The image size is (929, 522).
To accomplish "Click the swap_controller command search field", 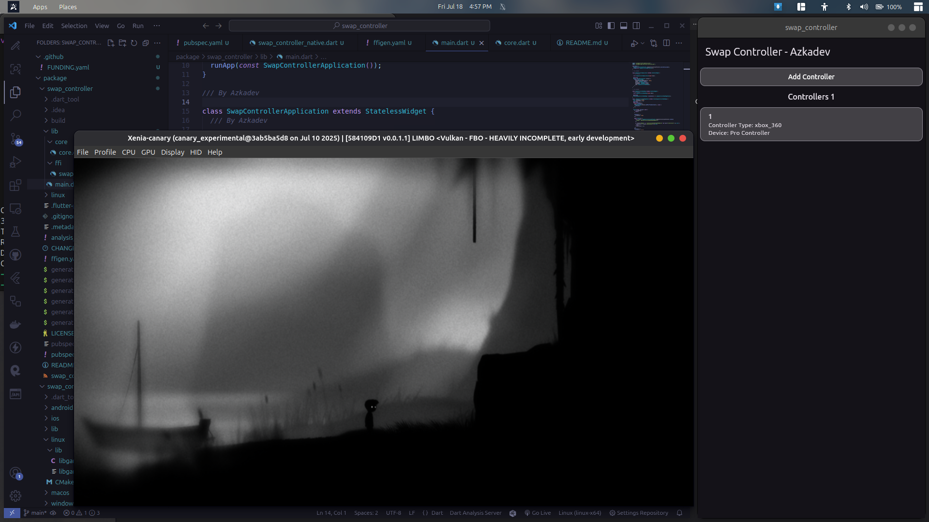I will [x=360, y=26].
